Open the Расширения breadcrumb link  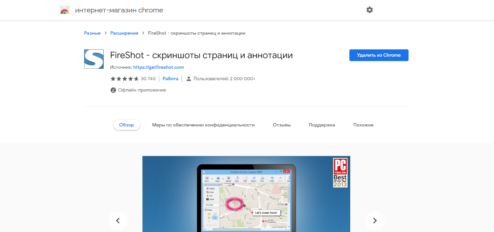[124, 33]
